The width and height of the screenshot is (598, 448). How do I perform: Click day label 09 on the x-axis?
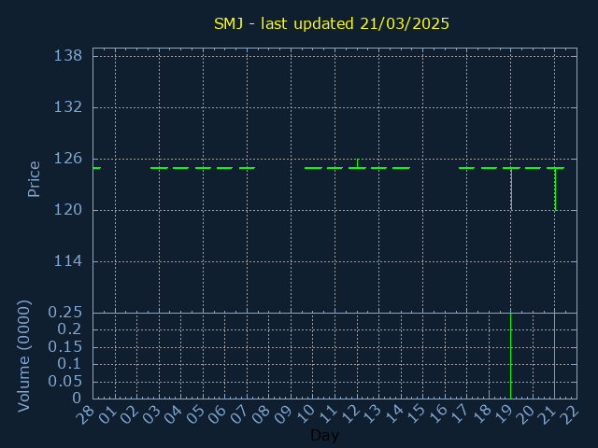283,413
